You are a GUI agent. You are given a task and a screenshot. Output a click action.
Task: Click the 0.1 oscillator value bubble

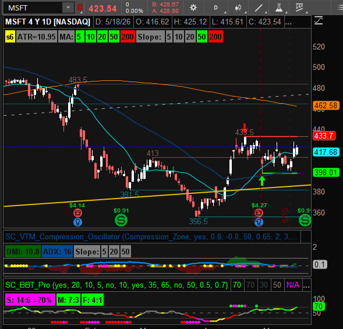coord(320,264)
